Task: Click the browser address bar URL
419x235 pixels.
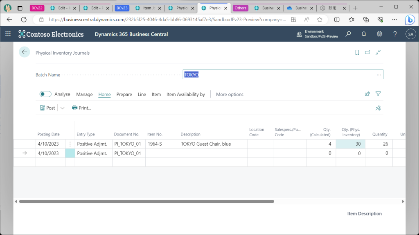Action: tap(167, 20)
